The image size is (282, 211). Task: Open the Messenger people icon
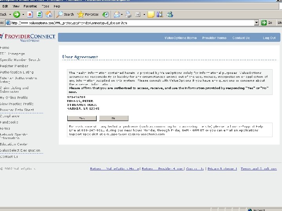(170, 14)
